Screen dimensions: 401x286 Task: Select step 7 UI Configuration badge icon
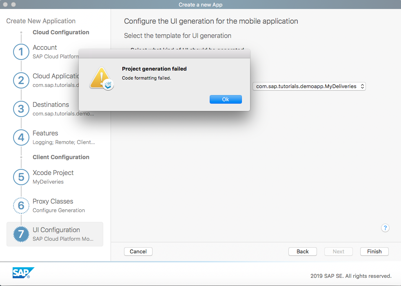21,234
